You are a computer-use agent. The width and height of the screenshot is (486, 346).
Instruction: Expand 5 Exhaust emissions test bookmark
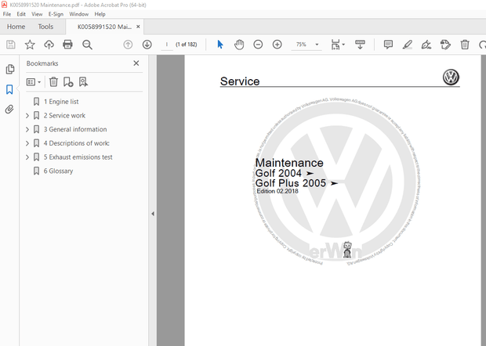27,157
